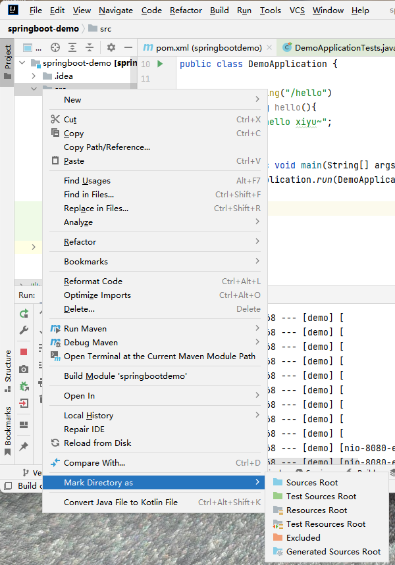Choose Compare With...
The width and height of the screenshot is (395, 565).
click(155, 463)
